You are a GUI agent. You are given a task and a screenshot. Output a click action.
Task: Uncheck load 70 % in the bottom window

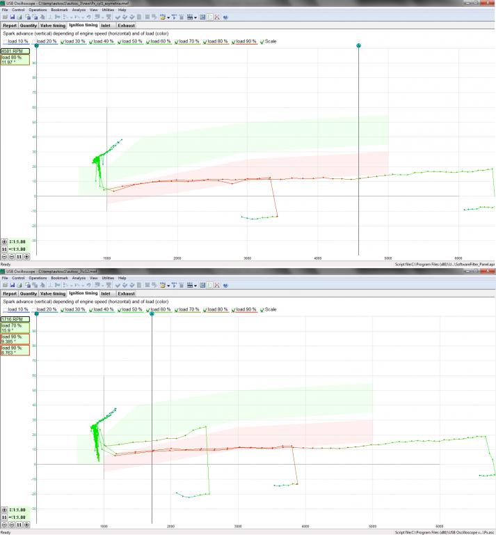coord(177,310)
